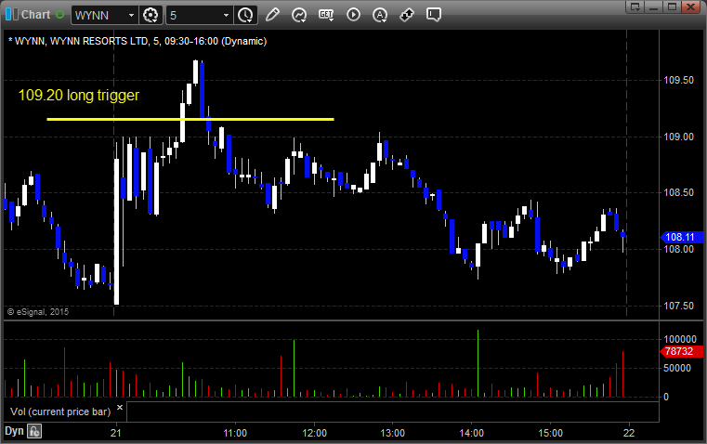Click the 13:00 time axis label
Viewport: 707px width, 444px height.
click(x=392, y=433)
